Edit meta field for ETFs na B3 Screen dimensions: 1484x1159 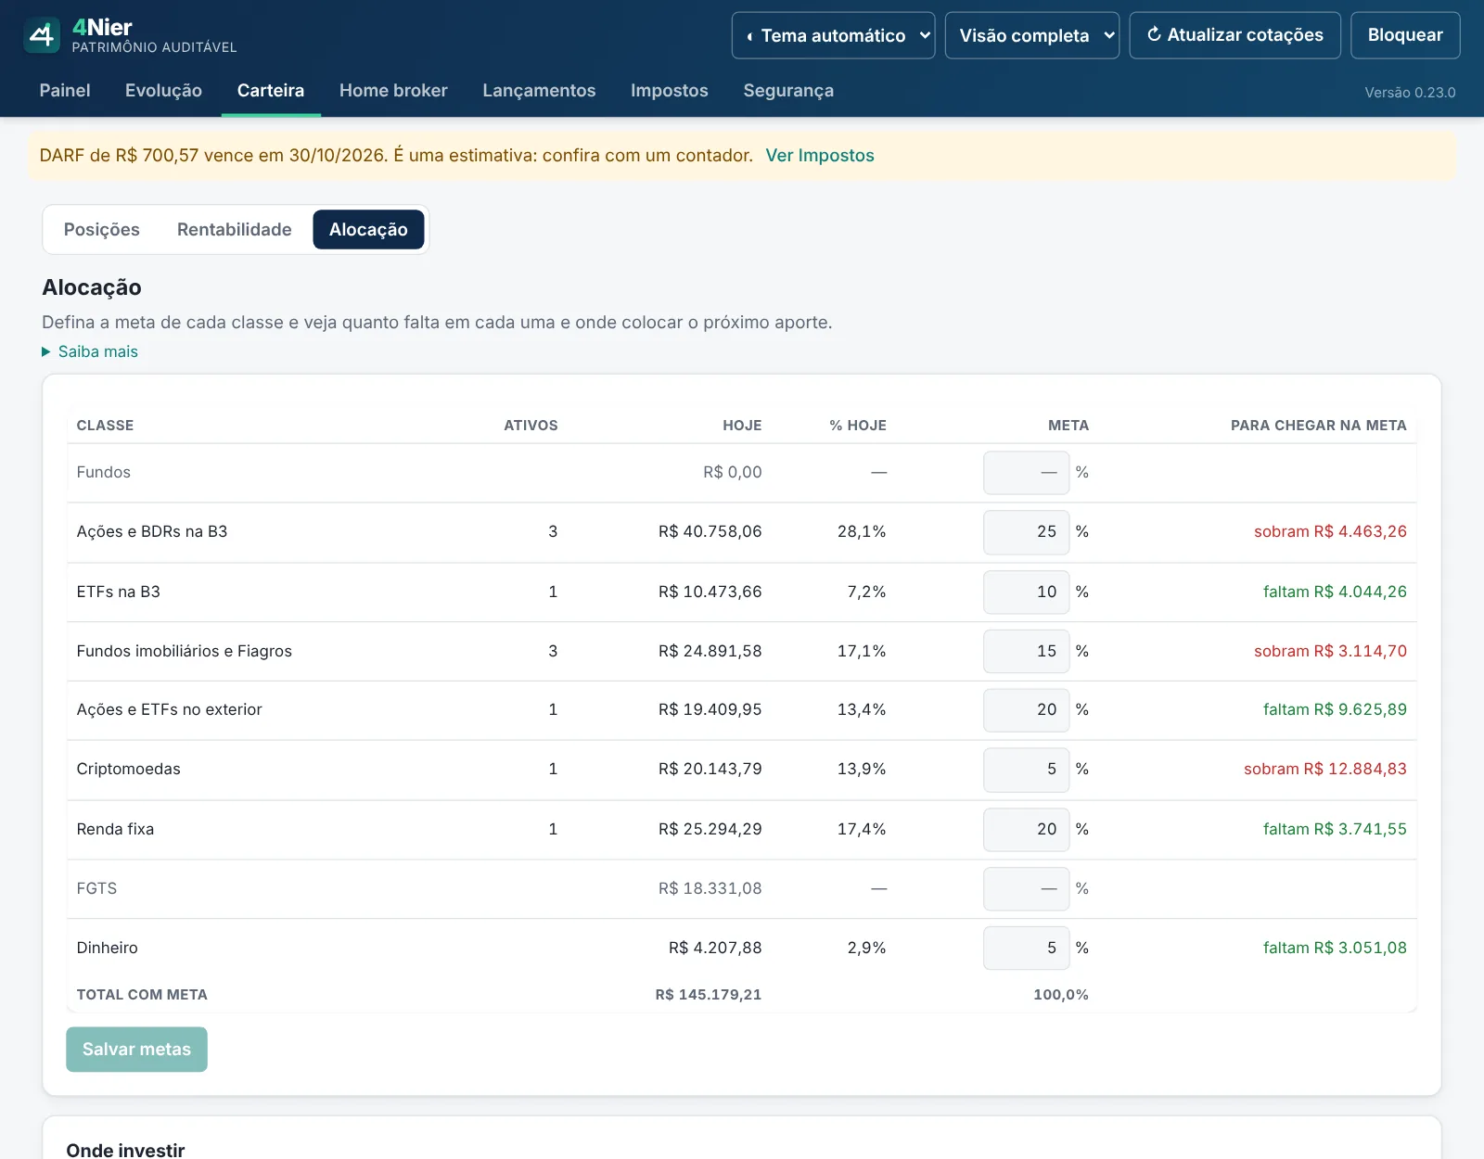click(1026, 592)
